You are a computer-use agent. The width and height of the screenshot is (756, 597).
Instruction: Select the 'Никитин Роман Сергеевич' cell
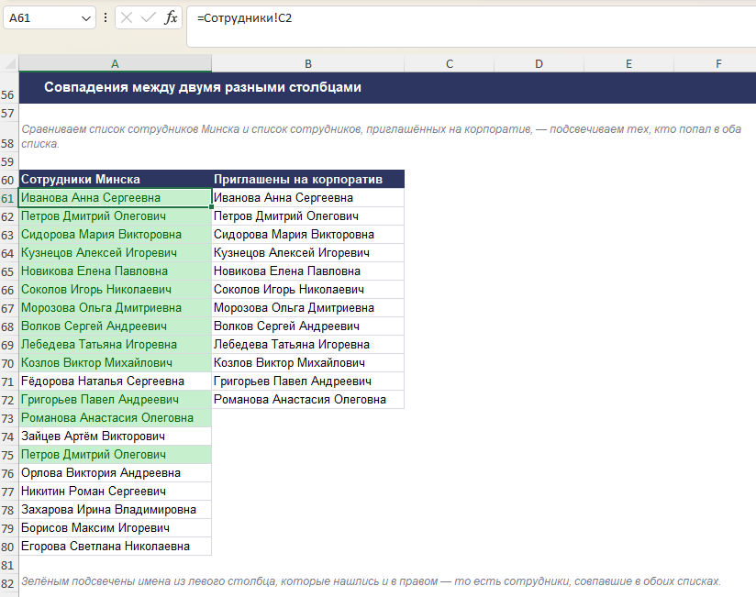tap(116, 492)
